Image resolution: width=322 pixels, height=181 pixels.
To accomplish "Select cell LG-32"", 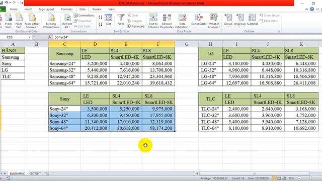I will [210, 70].
